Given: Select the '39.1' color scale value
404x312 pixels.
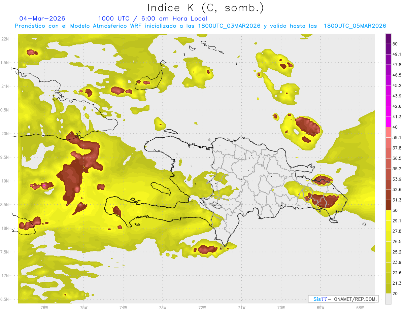Looking at the screenshot, I should [397, 138].
